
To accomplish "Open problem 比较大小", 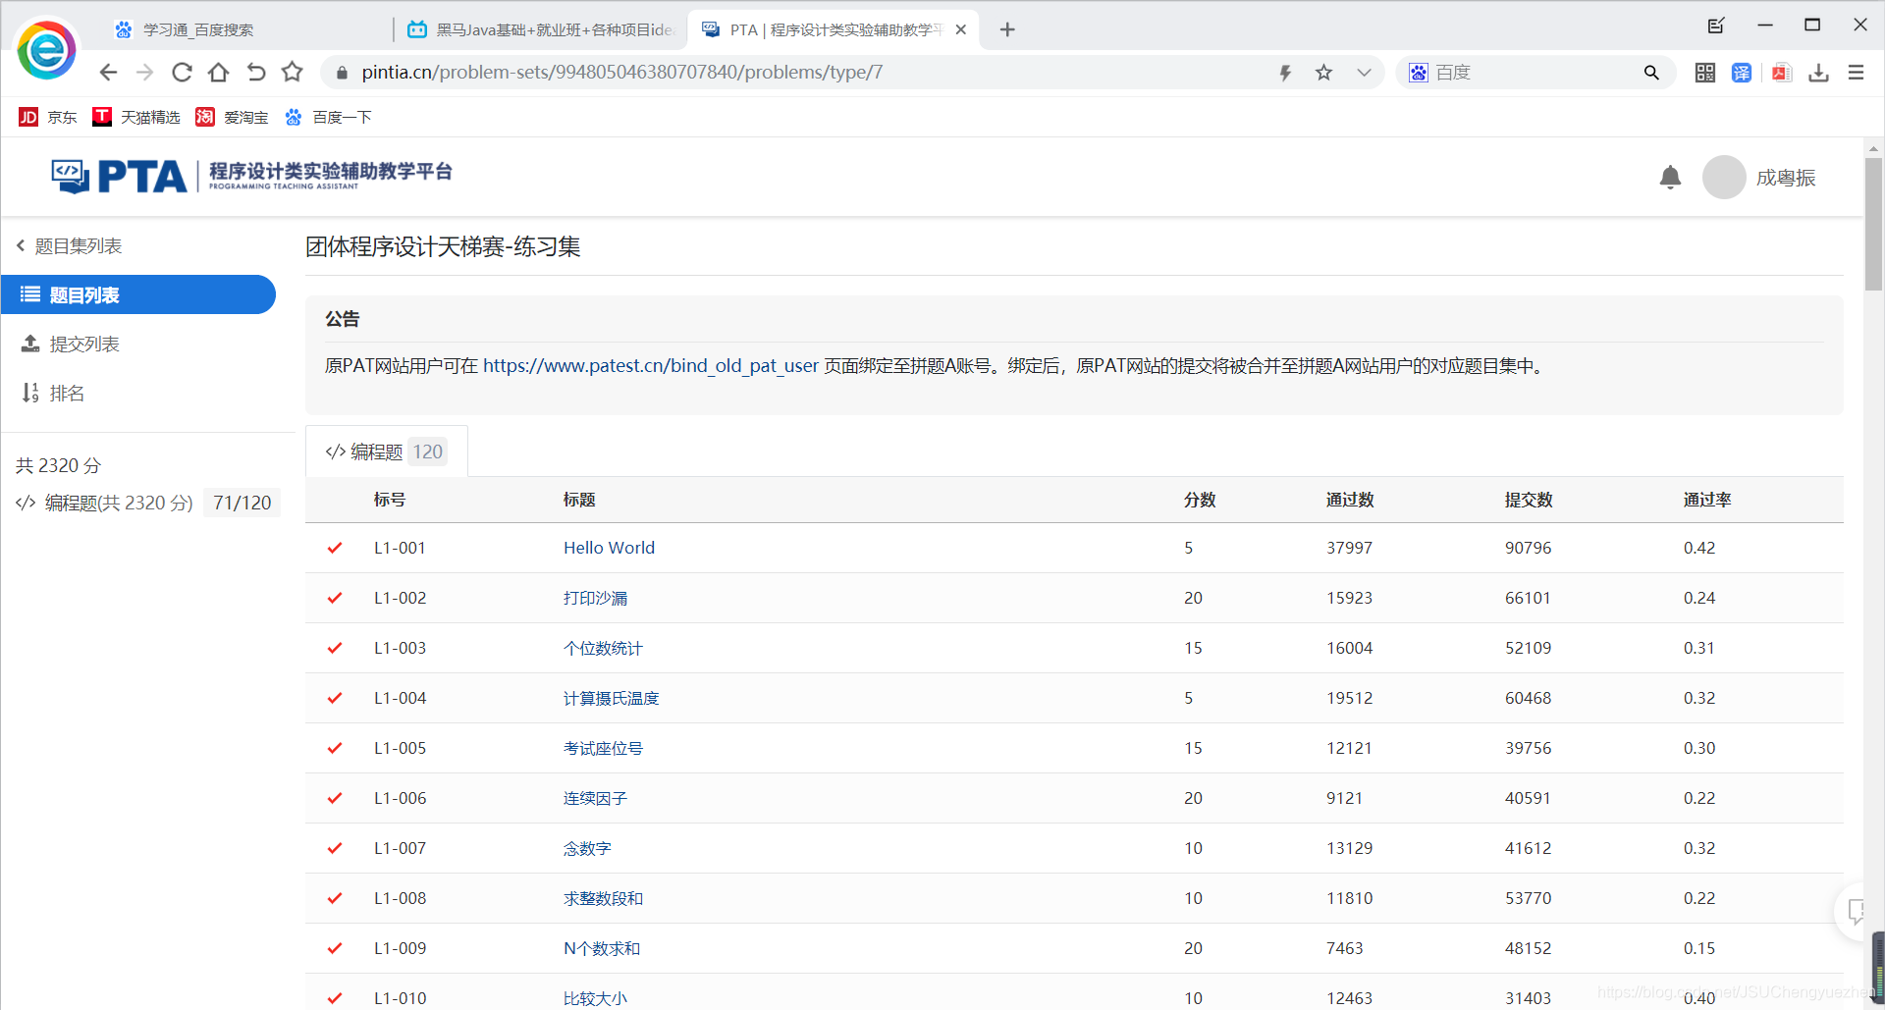I will 595,998.
